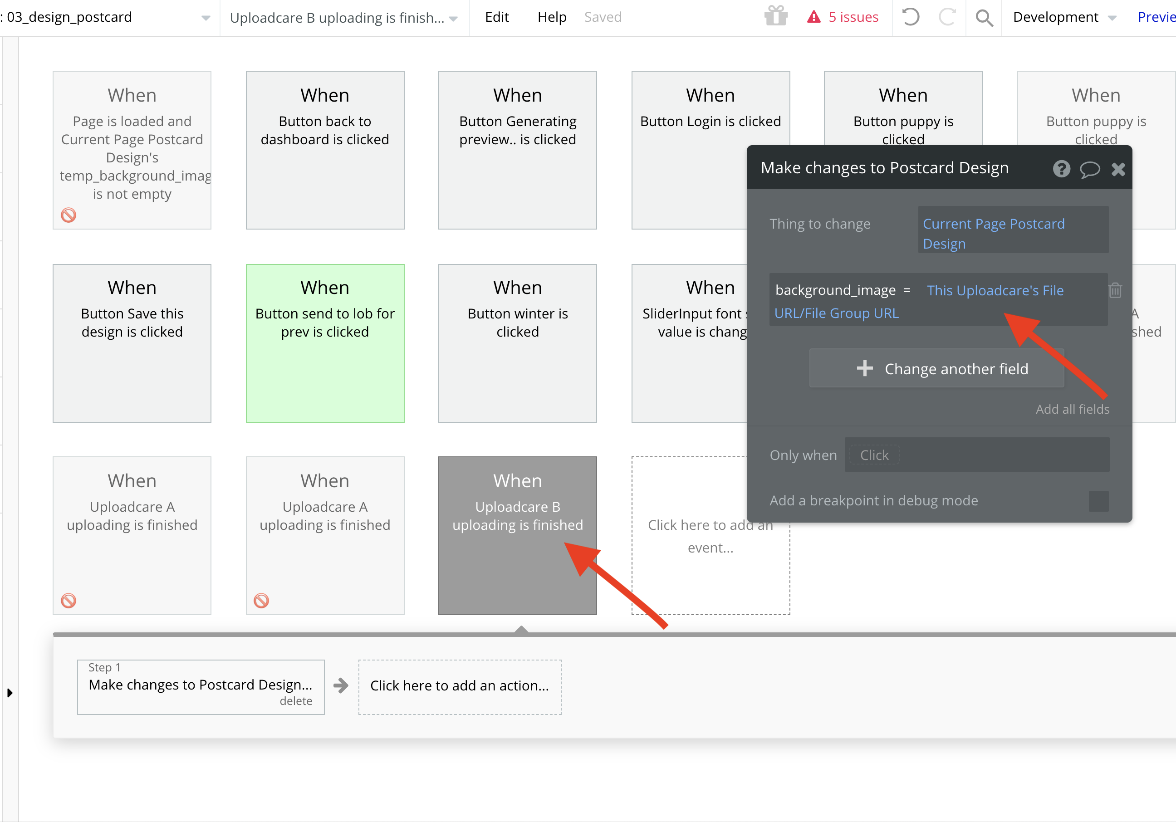This screenshot has width=1176, height=822.
Task: Toggle breakpoint in debug mode checkbox
Action: (1098, 501)
